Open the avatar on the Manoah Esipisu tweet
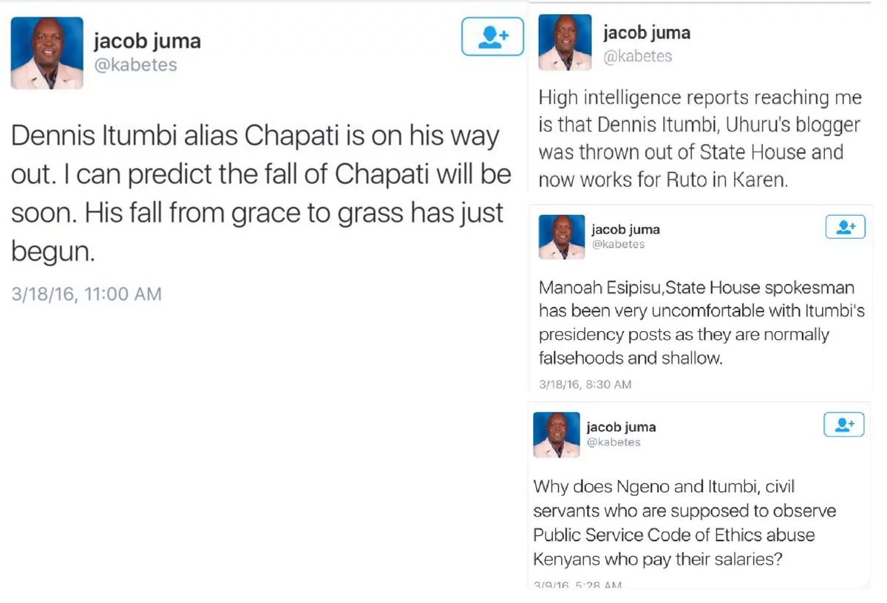This screenshot has height=603, width=887. pos(562,236)
